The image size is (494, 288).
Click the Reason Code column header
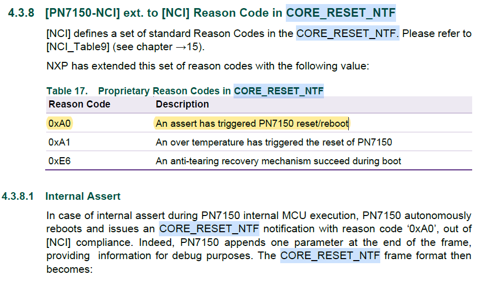79,104
